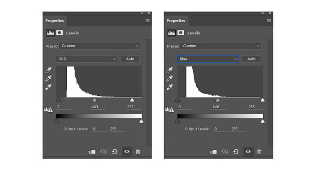
Task: Close the RGB Properties panel
Action: [149, 13]
